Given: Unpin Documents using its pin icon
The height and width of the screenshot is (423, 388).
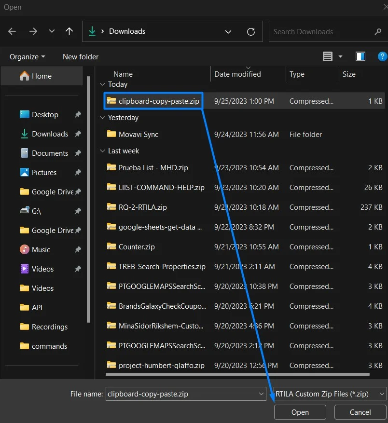Looking at the screenshot, I should (x=78, y=153).
